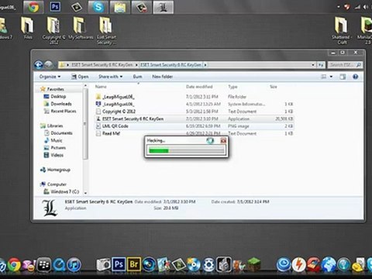Viewport: 372px width, 279px height.
Task: Select the _LeugiMigue06_ System Information file
Action: pyautogui.click(x=194, y=104)
